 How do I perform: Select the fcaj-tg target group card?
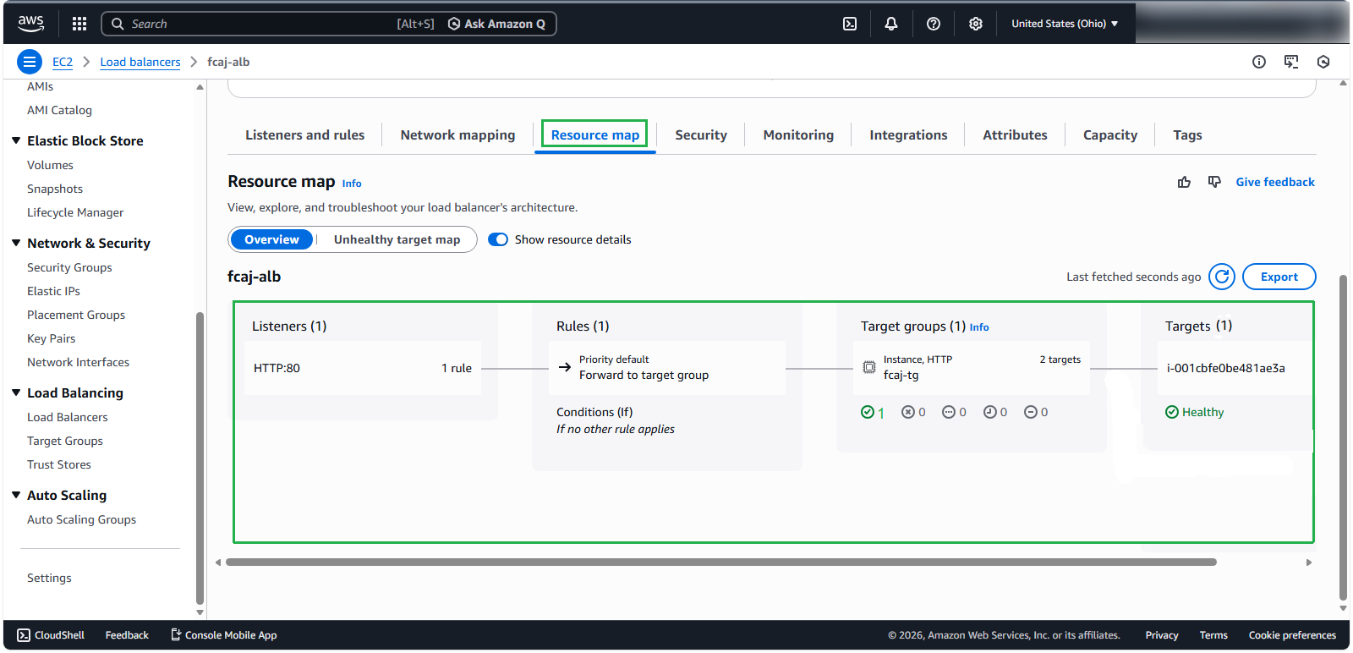(972, 368)
